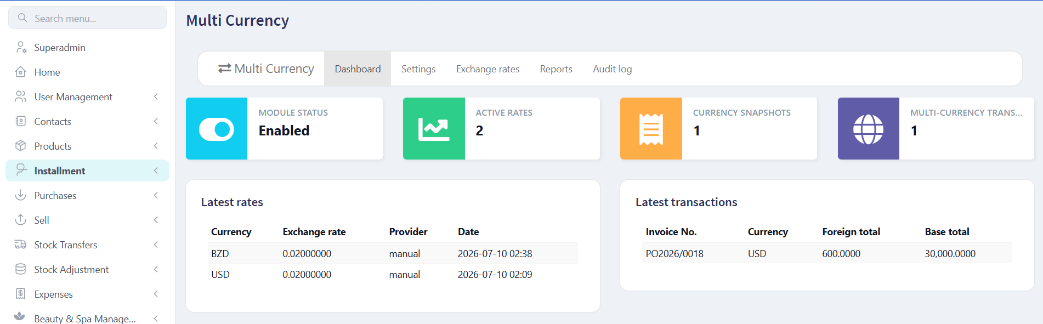The image size is (1043, 324).
Task: Click the base total 30,000.0000
Action: pyautogui.click(x=950, y=253)
